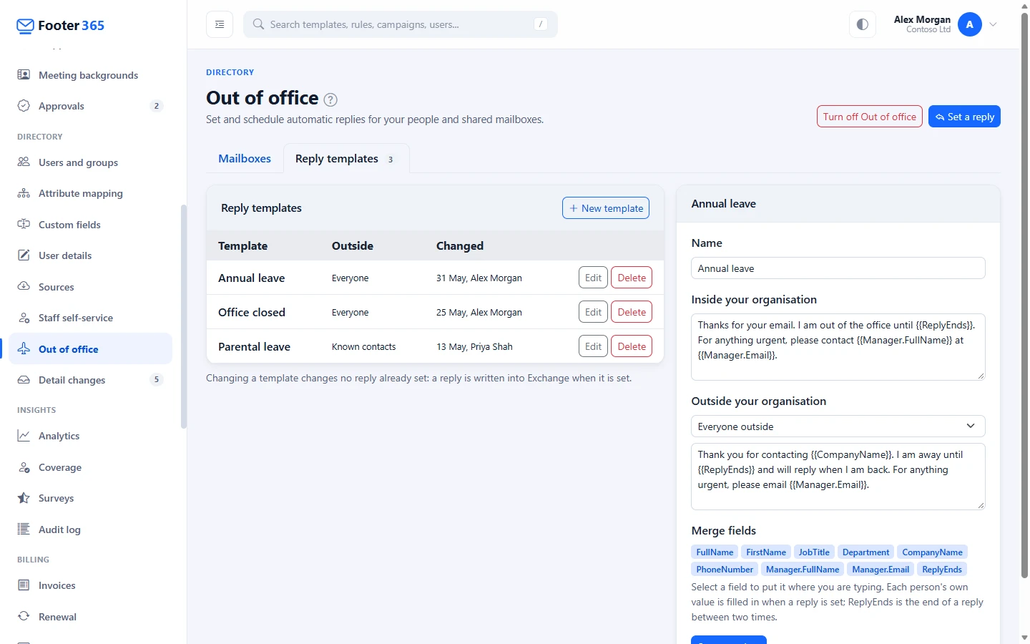Click the Audit log list icon
The width and height of the screenshot is (1030, 644).
click(x=24, y=530)
